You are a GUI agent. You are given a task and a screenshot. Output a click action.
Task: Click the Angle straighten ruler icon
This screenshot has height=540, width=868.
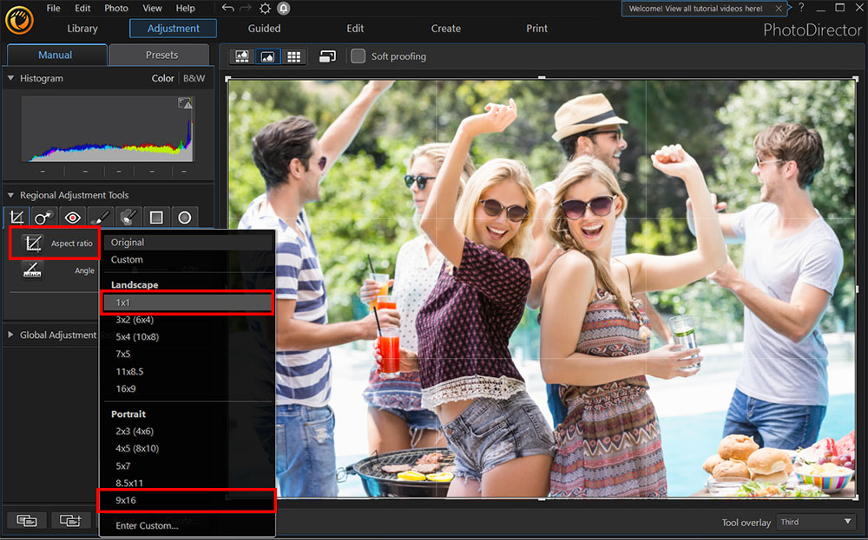(34, 270)
